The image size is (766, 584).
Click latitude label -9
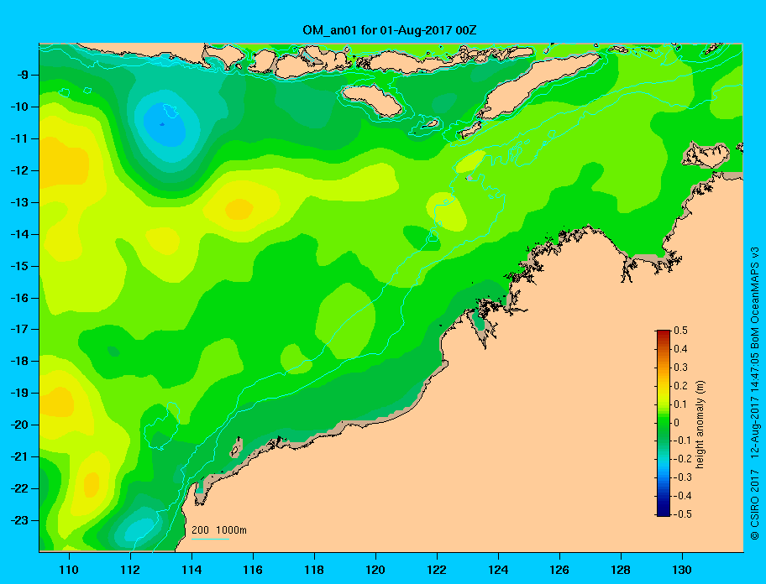click(x=23, y=76)
